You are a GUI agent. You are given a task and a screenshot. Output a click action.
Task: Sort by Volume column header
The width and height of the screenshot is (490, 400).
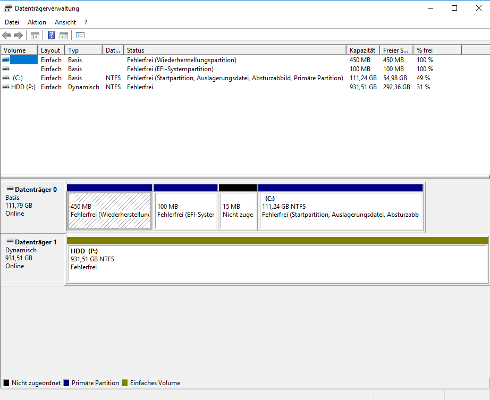pos(19,50)
